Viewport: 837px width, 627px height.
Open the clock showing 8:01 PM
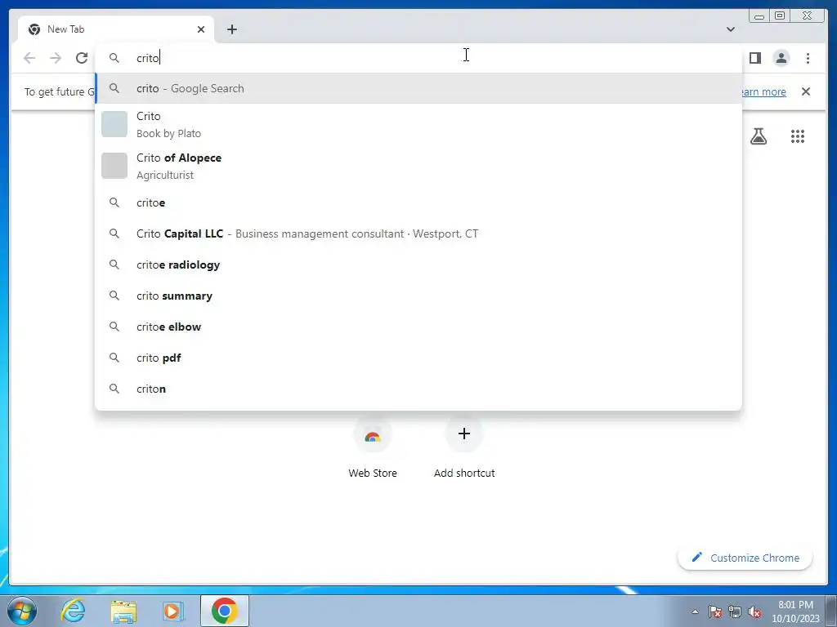795,611
